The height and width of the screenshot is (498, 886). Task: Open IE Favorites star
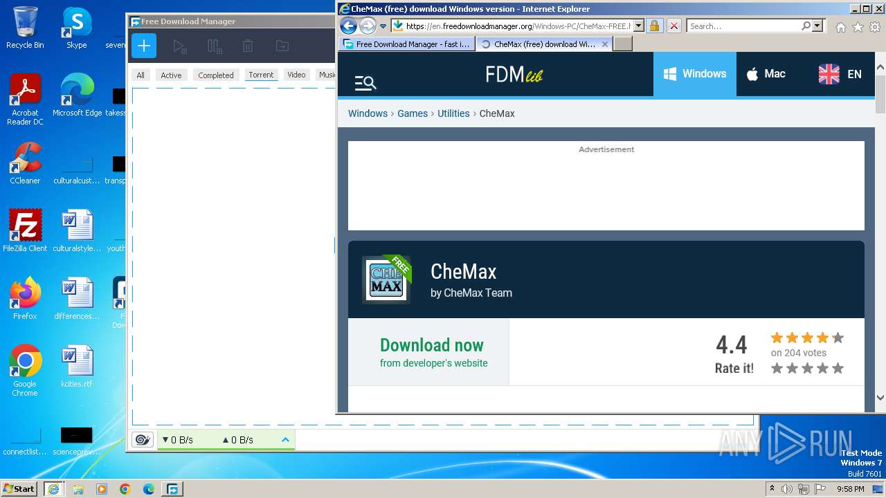[x=858, y=27]
